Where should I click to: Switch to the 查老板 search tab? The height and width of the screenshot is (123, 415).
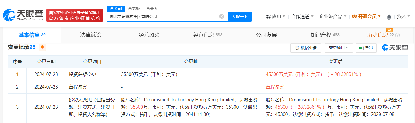[x=134, y=9]
